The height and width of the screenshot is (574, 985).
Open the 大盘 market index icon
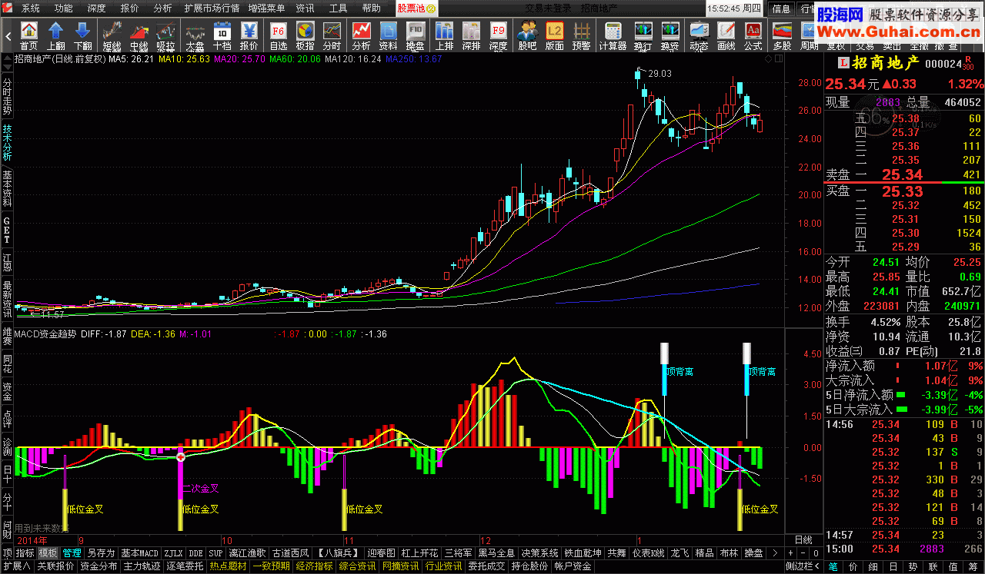194,35
